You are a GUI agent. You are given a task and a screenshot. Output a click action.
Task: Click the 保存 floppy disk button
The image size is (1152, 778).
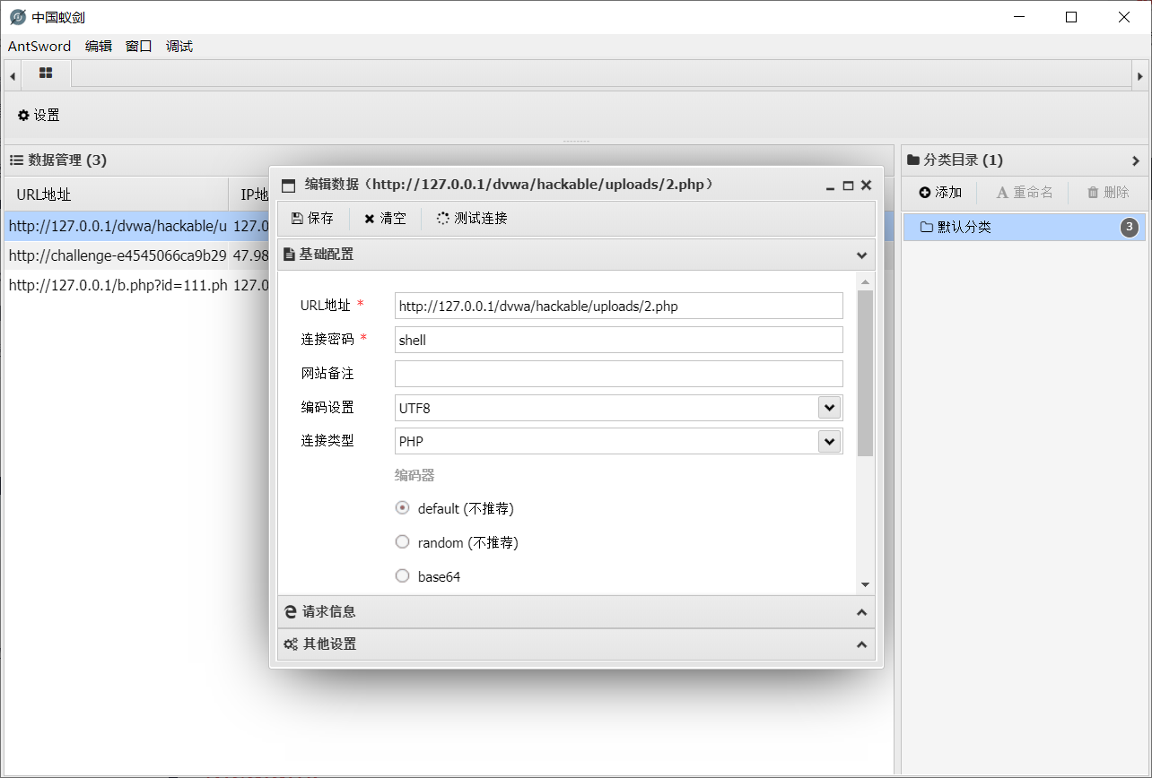click(312, 218)
